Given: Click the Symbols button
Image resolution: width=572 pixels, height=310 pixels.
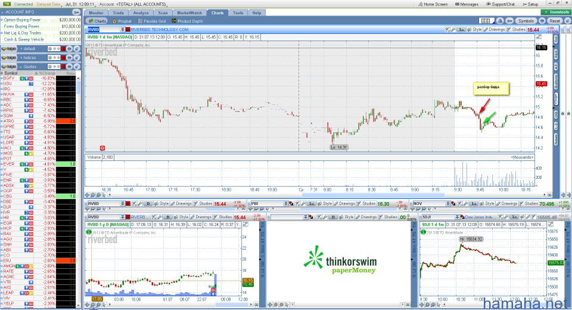Looking at the screenshot, I should (x=526, y=21).
